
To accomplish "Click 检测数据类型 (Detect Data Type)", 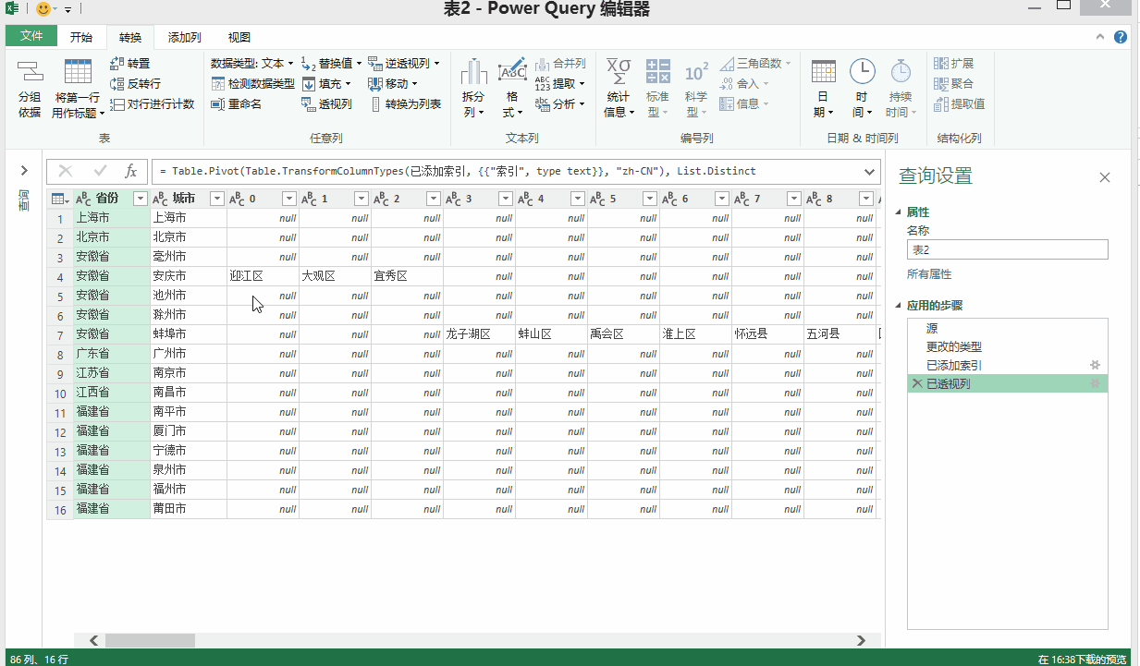I will point(252,84).
